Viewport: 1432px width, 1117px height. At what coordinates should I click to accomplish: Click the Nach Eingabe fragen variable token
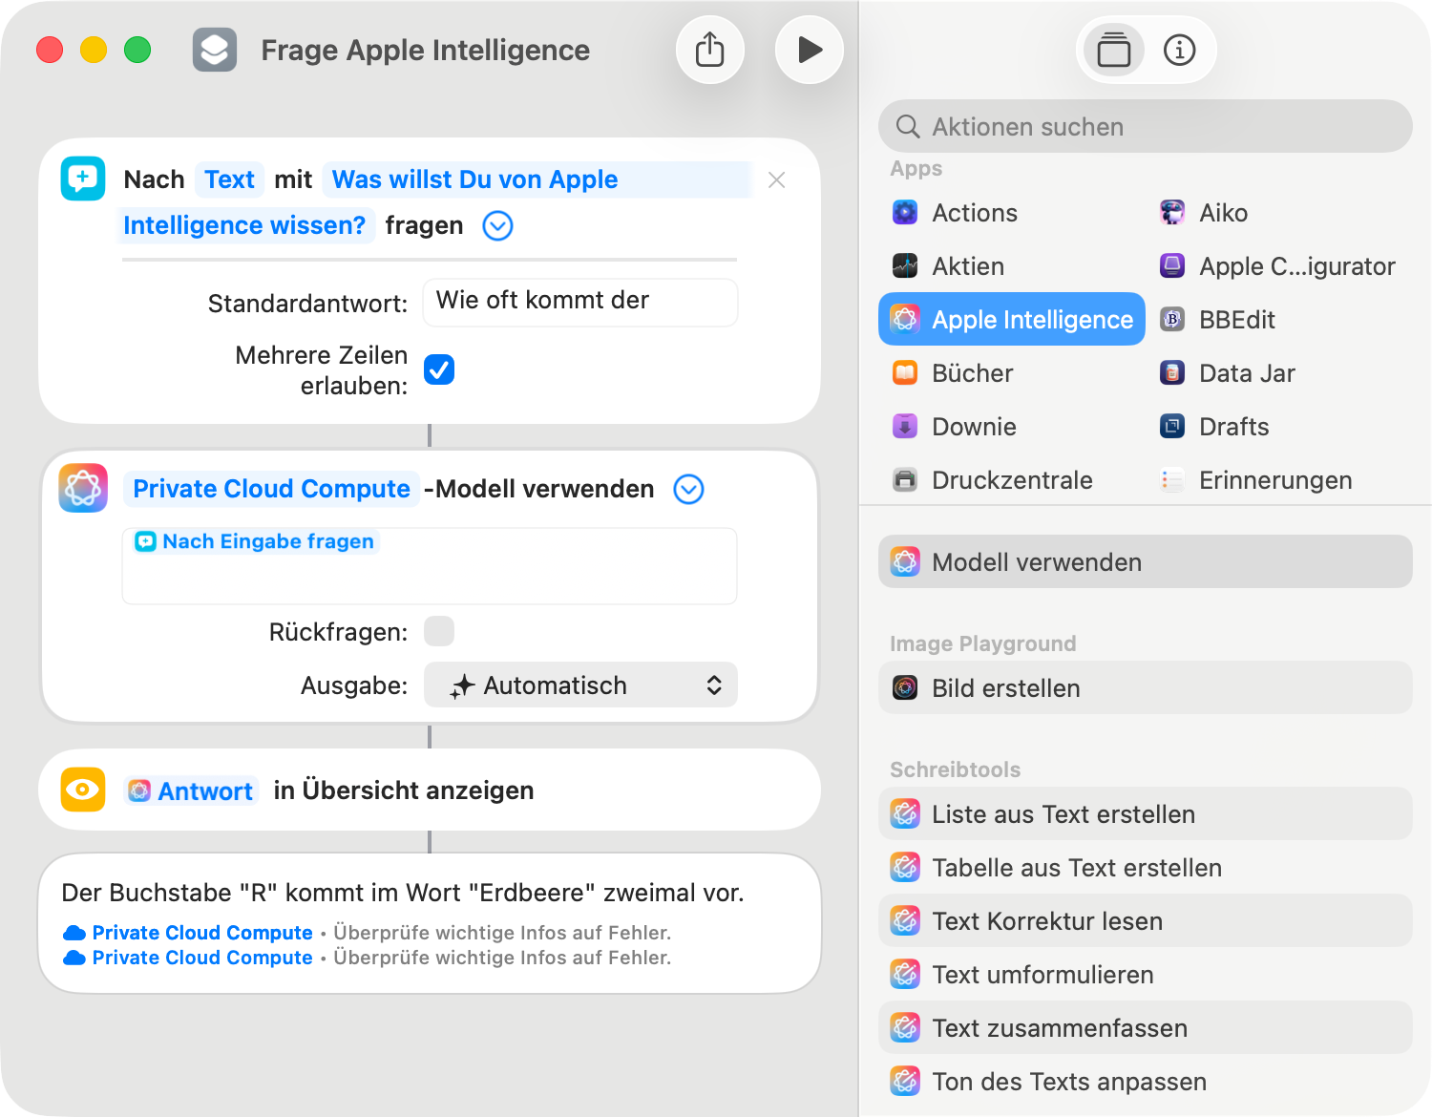(255, 541)
